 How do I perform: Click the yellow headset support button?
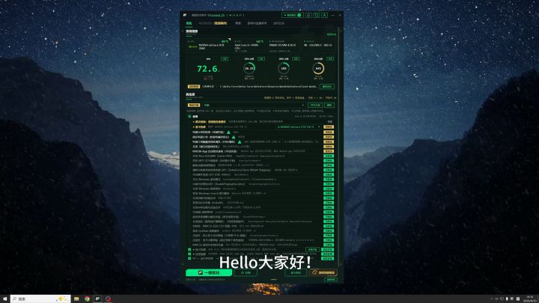tap(323, 272)
